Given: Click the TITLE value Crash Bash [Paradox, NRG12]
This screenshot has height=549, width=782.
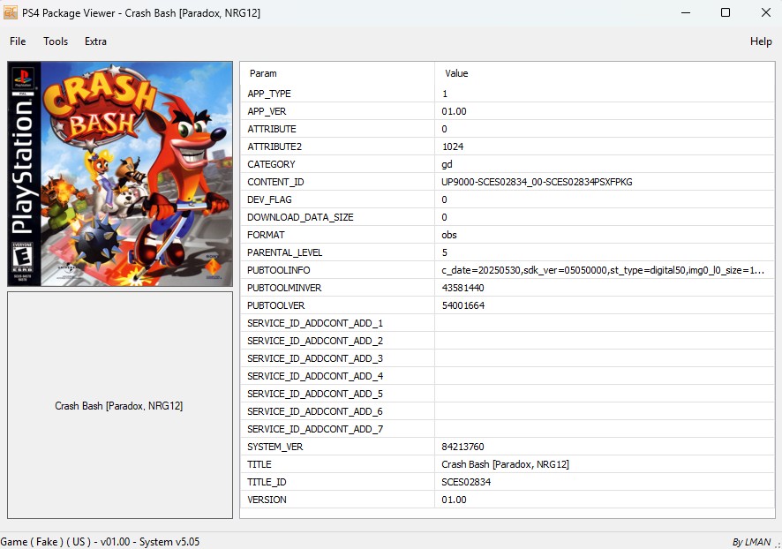Looking at the screenshot, I should click(x=505, y=464).
